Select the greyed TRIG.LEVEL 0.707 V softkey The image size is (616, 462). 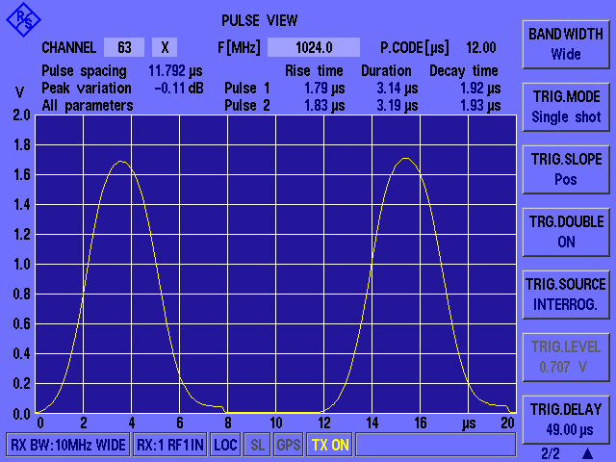click(x=566, y=356)
